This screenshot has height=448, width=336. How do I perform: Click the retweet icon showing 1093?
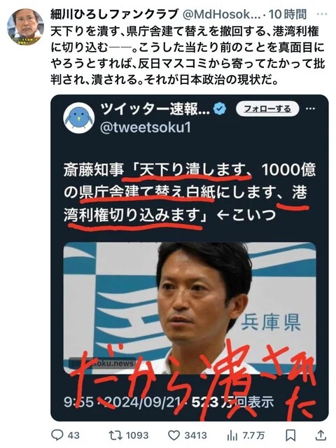[115, 435]
